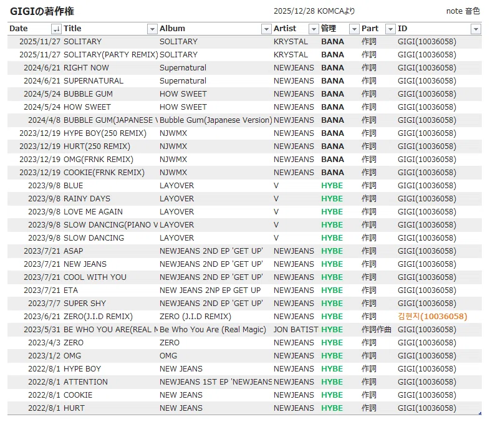Select the NEWJEANS 1ST EP album cell
This screenshot has height=422, width=490.
[x=216, y=383]
